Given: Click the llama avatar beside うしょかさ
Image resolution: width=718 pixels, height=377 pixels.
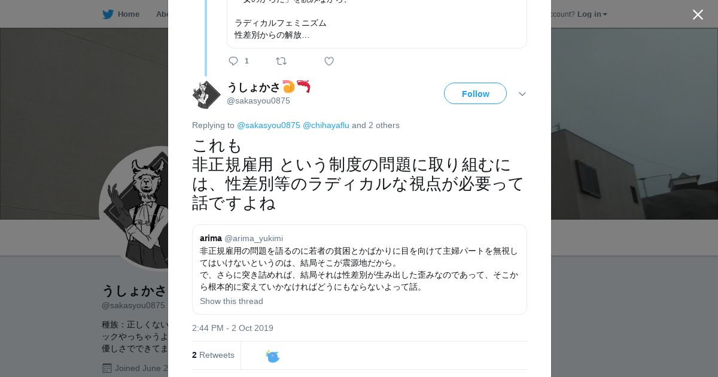Looking at the screenshot, I should [x=206, y=95].
